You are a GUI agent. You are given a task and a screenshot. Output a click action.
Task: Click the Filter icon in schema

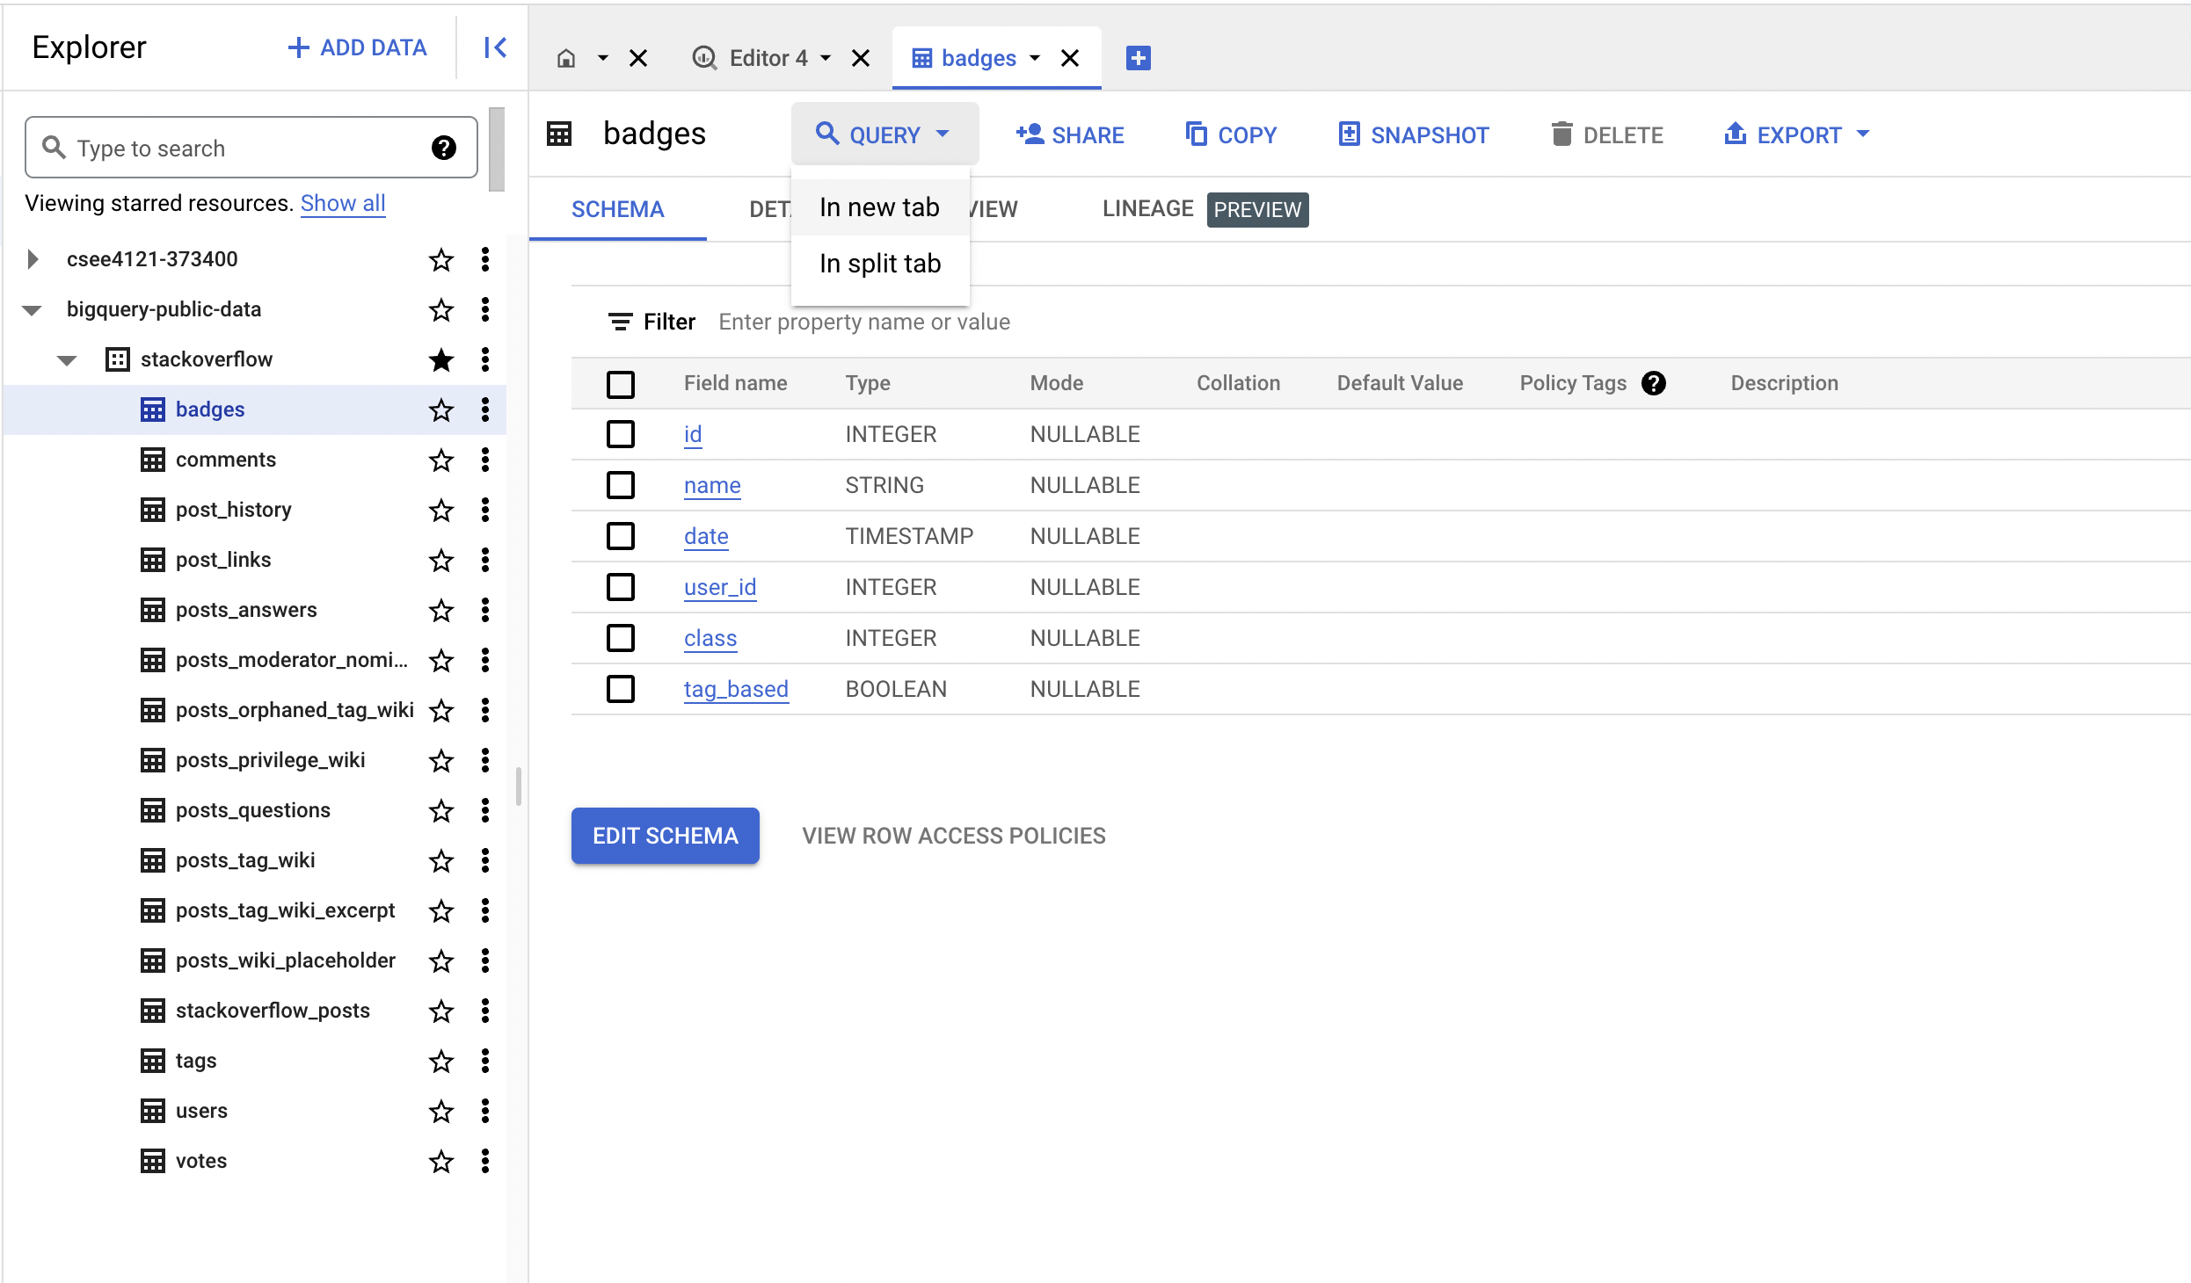click(620, 322)
